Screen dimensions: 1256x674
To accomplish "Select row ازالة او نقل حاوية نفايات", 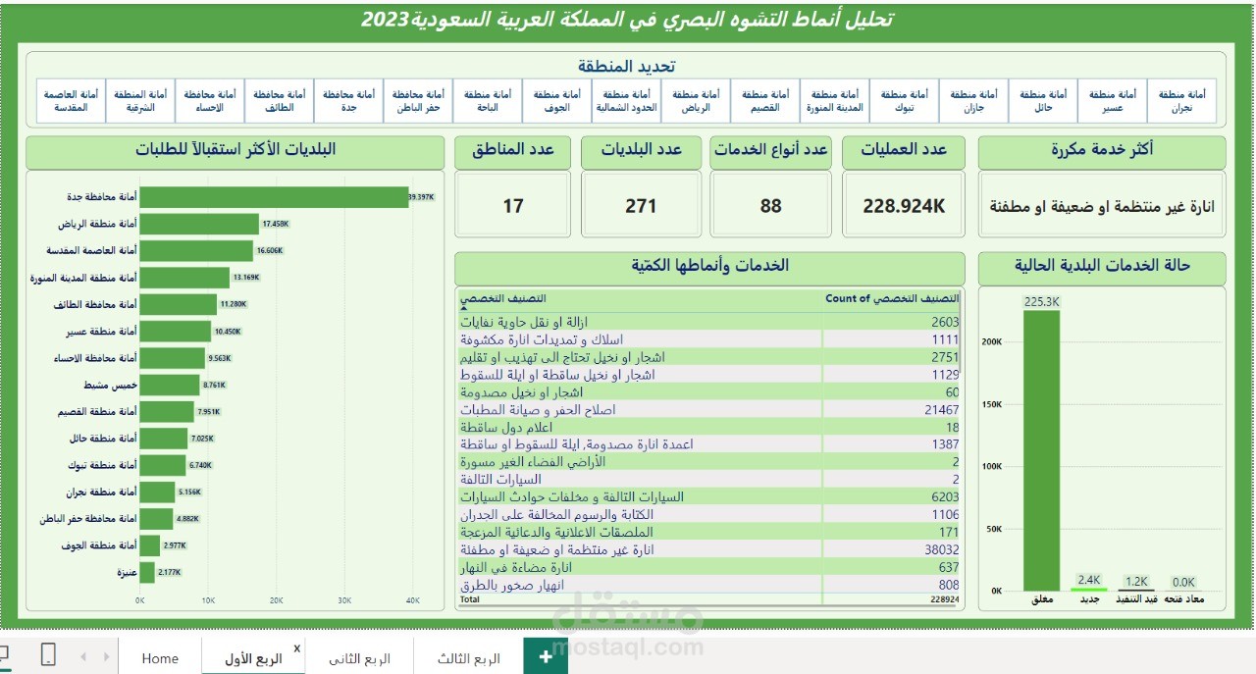I will point(709,322).
